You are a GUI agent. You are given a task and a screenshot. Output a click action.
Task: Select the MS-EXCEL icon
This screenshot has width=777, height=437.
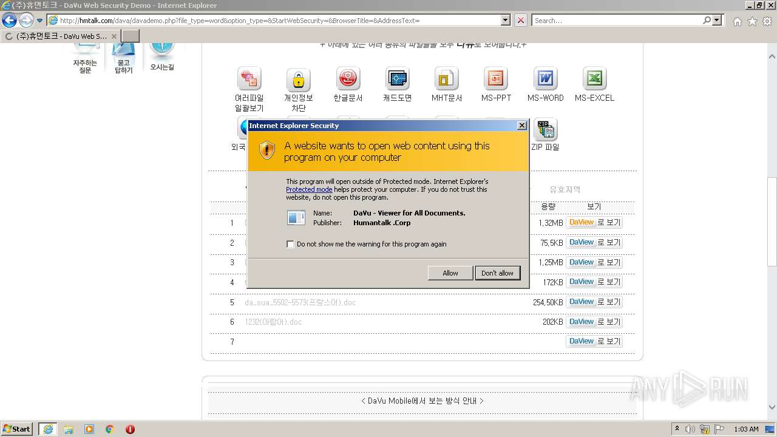[594, 79]
